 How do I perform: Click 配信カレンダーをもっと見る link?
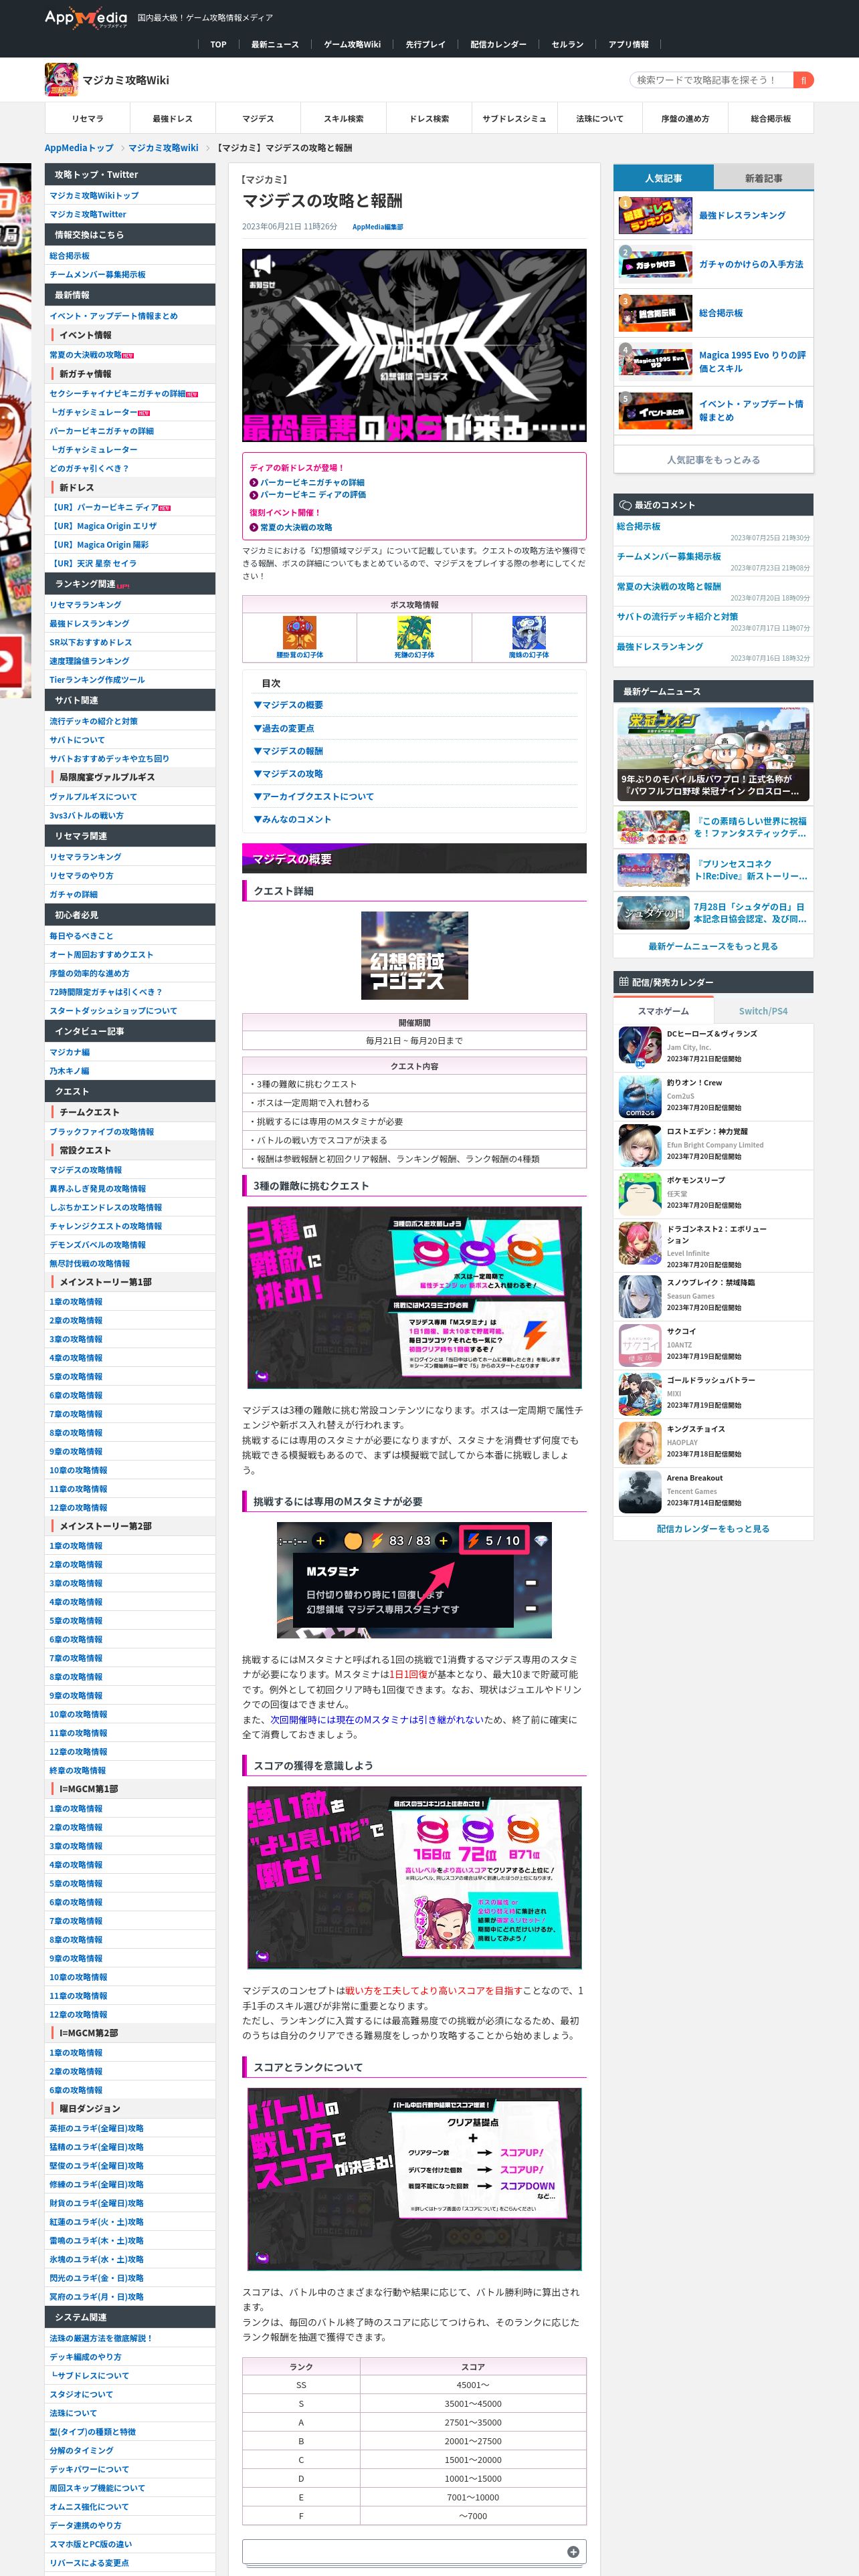coord(713,1528)
